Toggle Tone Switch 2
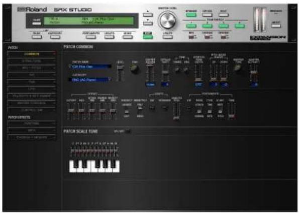 (207, 26)
